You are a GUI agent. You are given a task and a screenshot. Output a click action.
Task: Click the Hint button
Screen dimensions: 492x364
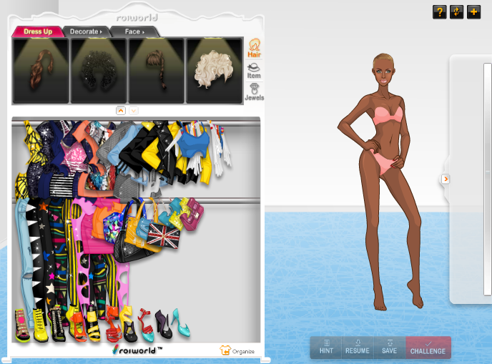coord(326,347)
